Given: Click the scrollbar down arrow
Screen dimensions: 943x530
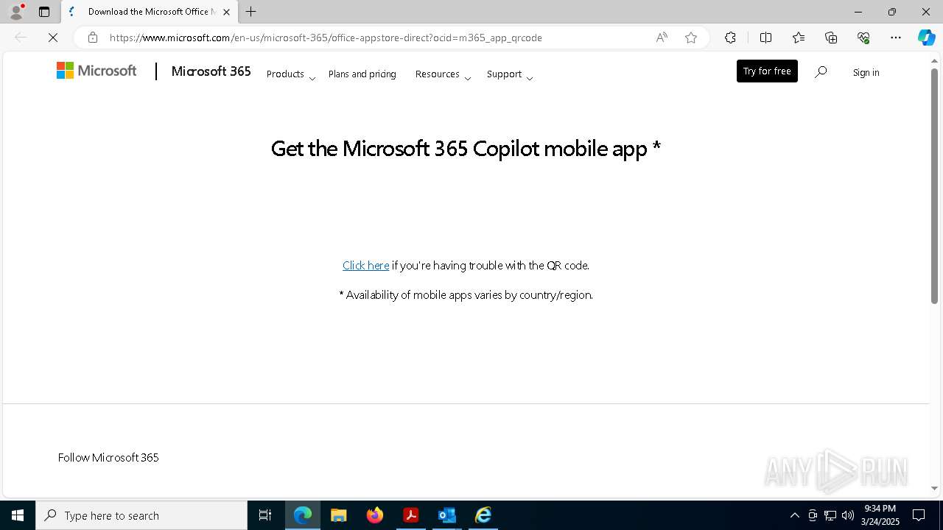Looking at the screenshot, I should [x=934, y=488].
